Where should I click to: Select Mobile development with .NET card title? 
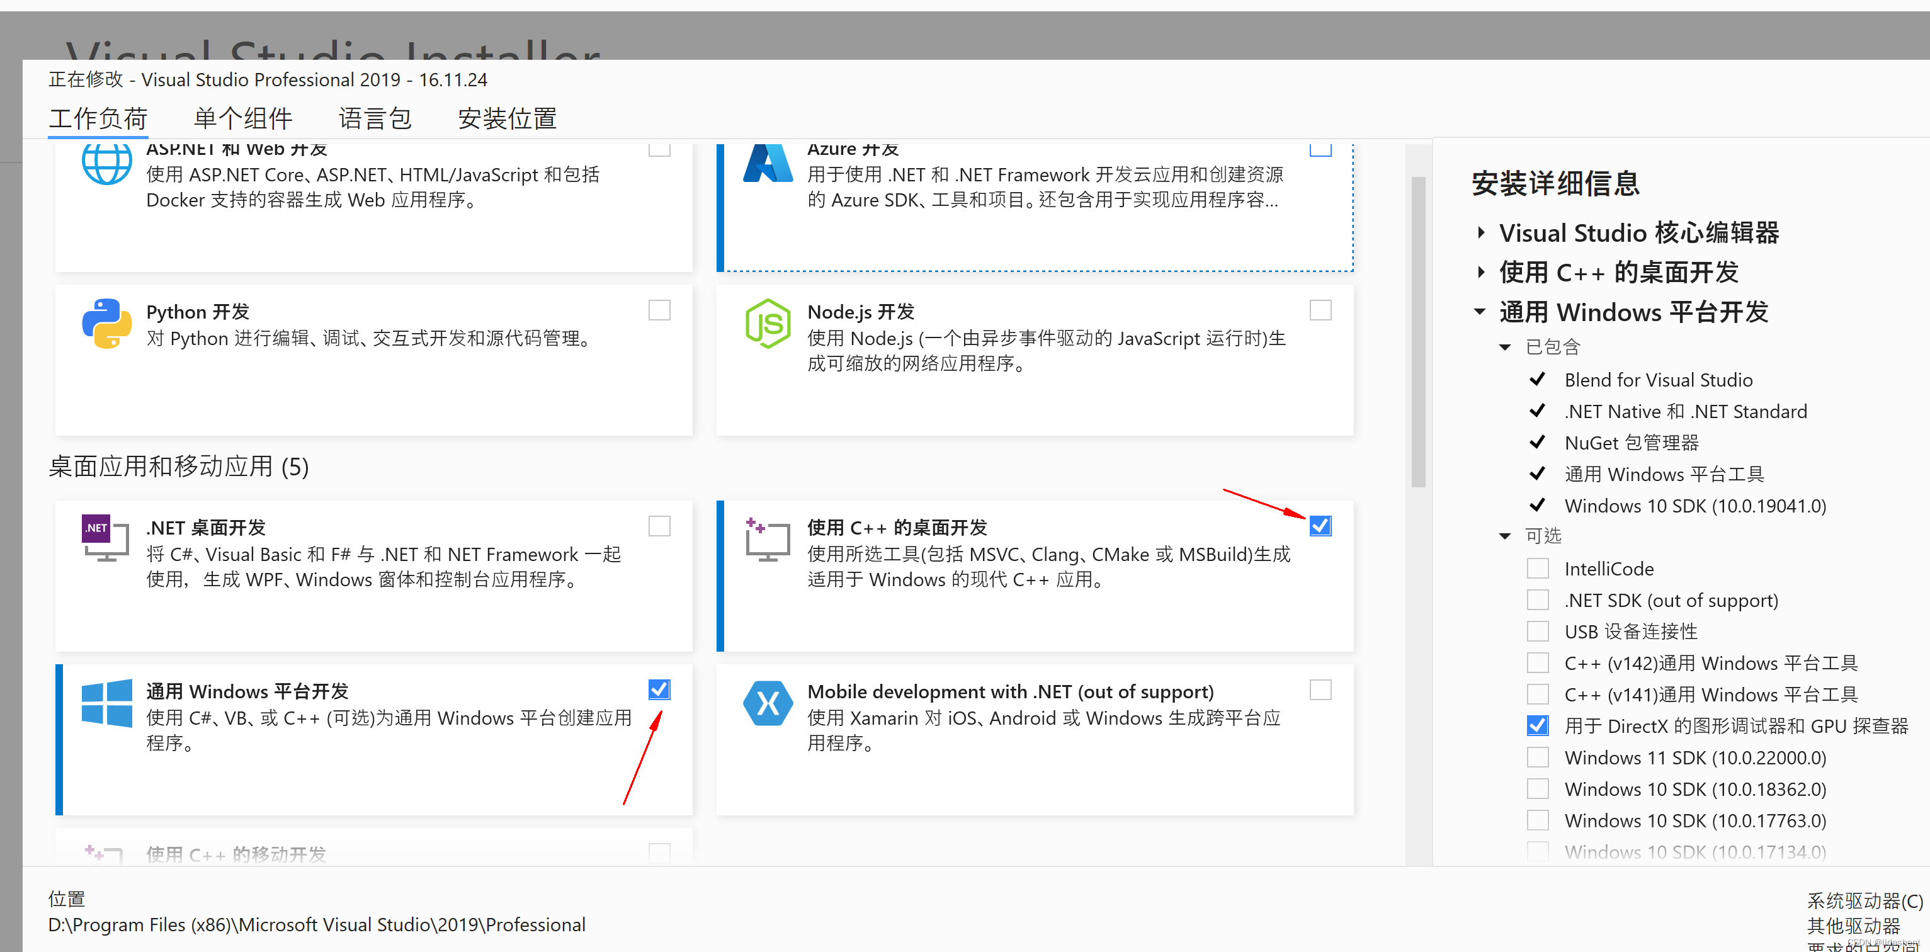click(x=1011, y=691)
